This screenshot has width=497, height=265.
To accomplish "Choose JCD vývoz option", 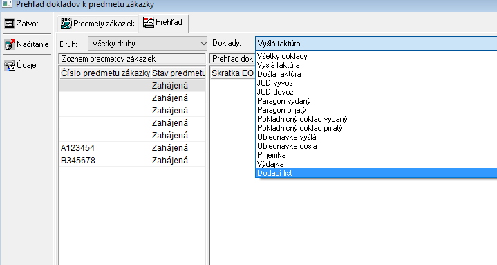I will point(376,83).
